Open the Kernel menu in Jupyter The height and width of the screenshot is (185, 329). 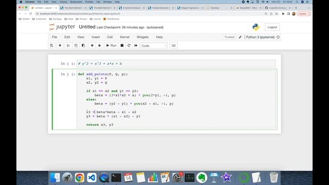[124, 37]
